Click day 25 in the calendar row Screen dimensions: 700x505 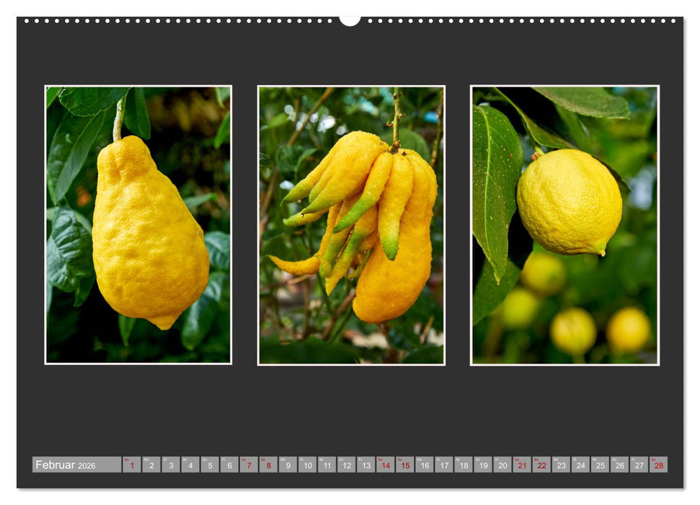pyautogui.click(x=599, y=465)
